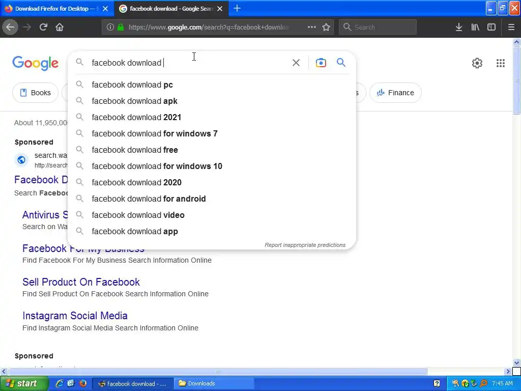The height and width of the screenshot is (391, 521).
Task: Choose suggestion facebook download for windows 10
Action: tap(212, 166)
